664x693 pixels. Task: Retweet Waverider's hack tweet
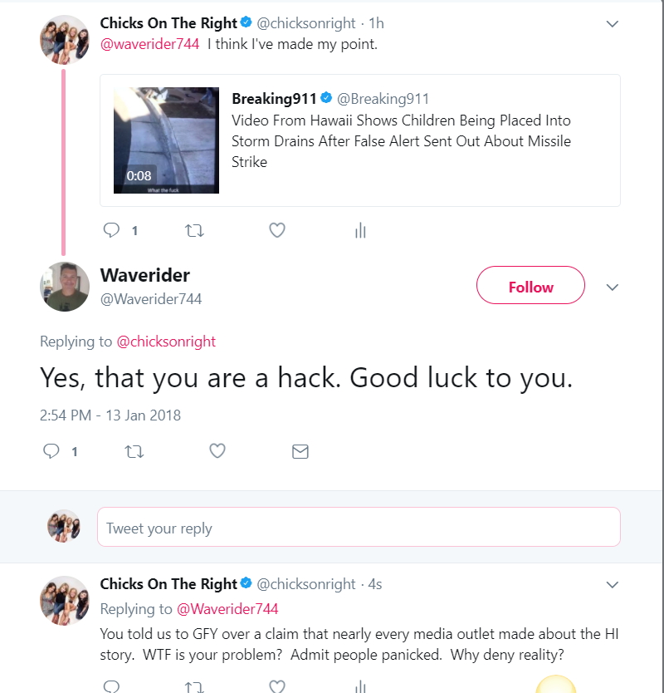pos(134,451)
